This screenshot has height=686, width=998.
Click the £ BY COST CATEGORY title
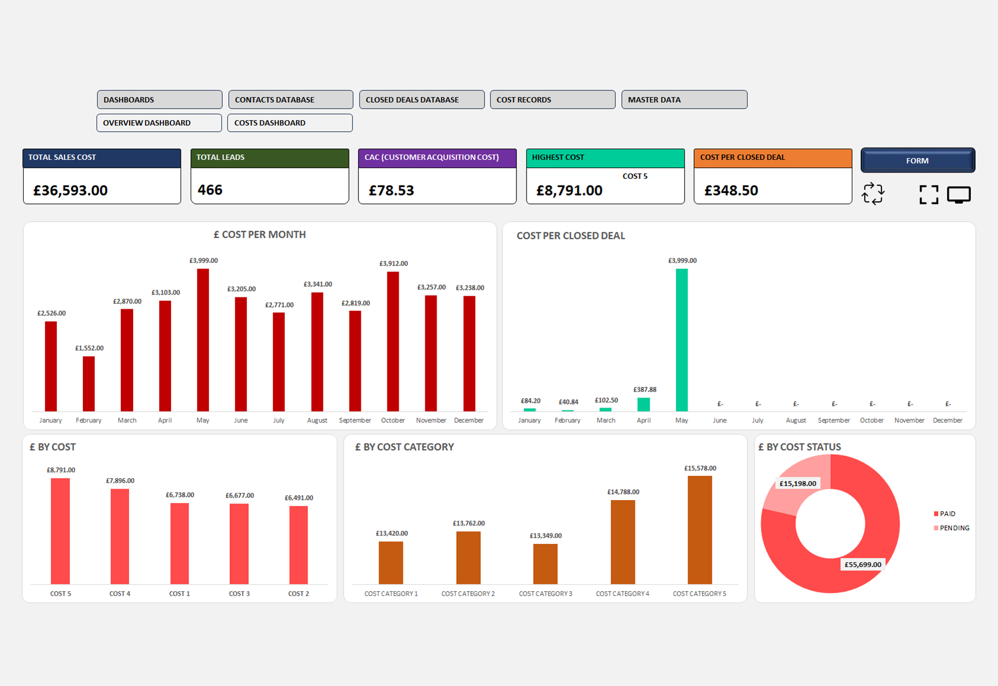click(405, 447)
